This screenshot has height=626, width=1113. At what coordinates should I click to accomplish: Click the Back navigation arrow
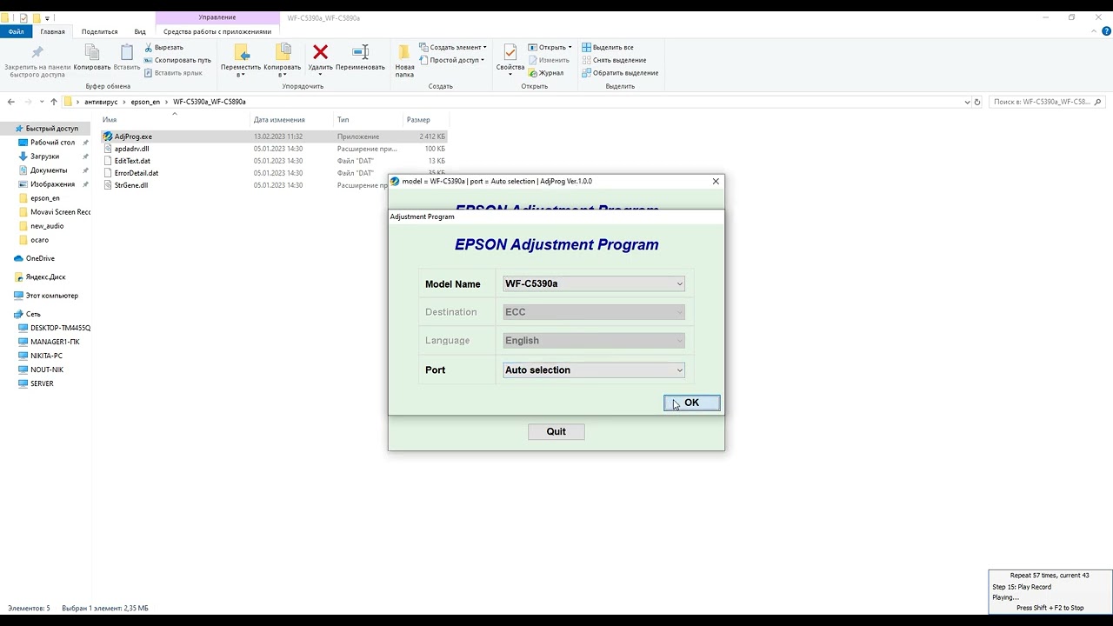(11, 102)
